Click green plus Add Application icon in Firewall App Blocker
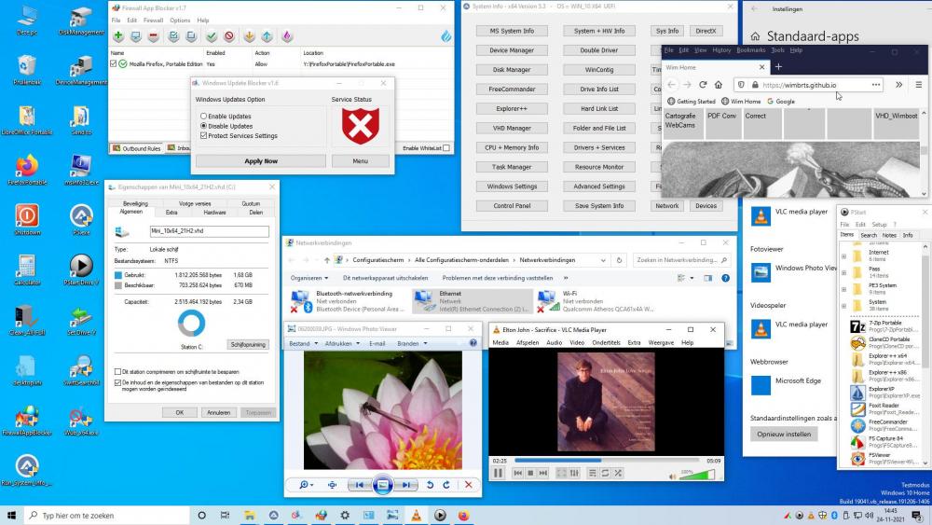Viewport: 932px width, 525px height. (x=118, y=36)
